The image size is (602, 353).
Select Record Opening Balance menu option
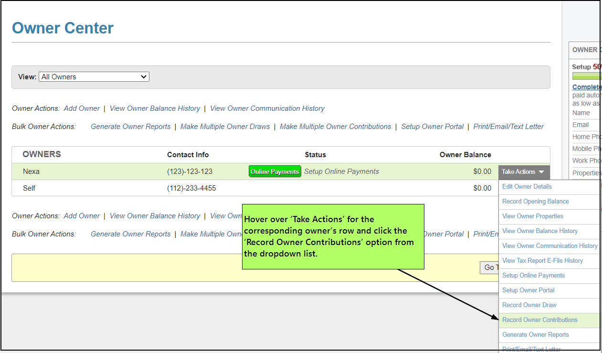(x=535, y=202)
